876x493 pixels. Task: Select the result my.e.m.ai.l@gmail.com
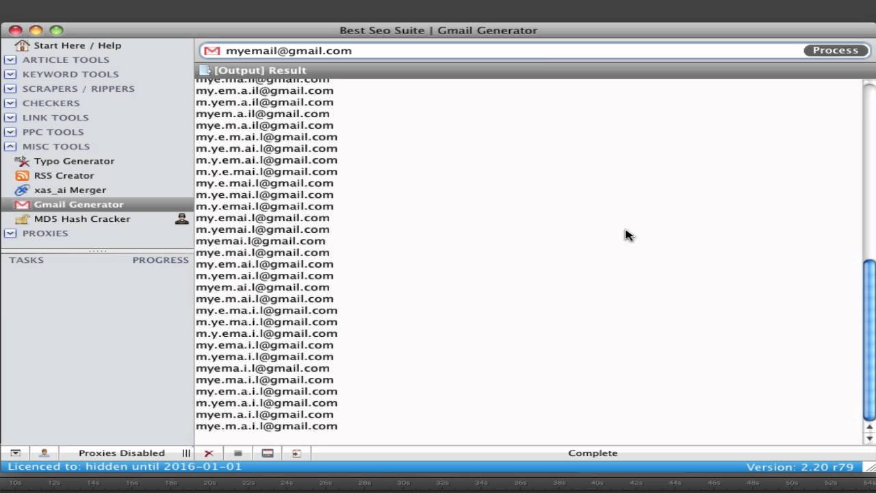(266, 137)
